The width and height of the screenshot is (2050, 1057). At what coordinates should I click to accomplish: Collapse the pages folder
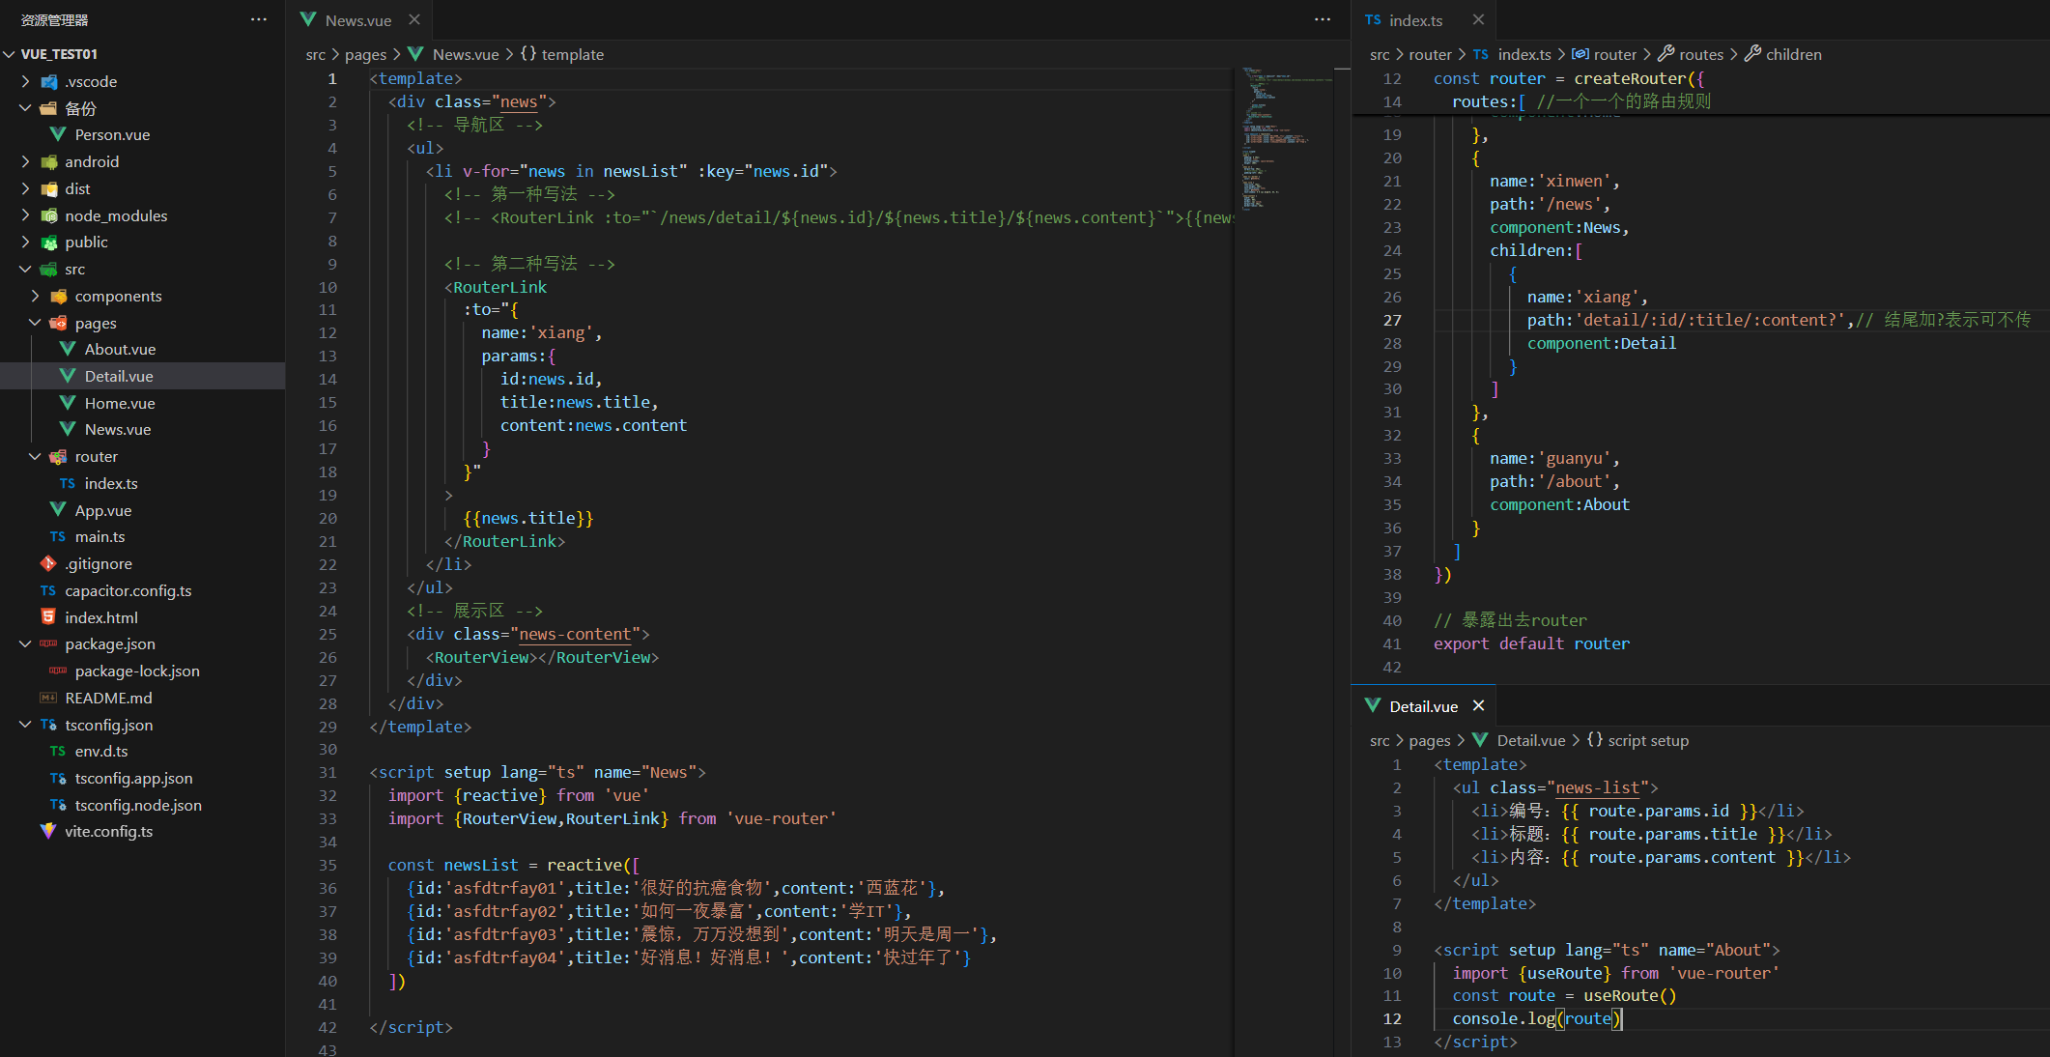tap(36, 323)
